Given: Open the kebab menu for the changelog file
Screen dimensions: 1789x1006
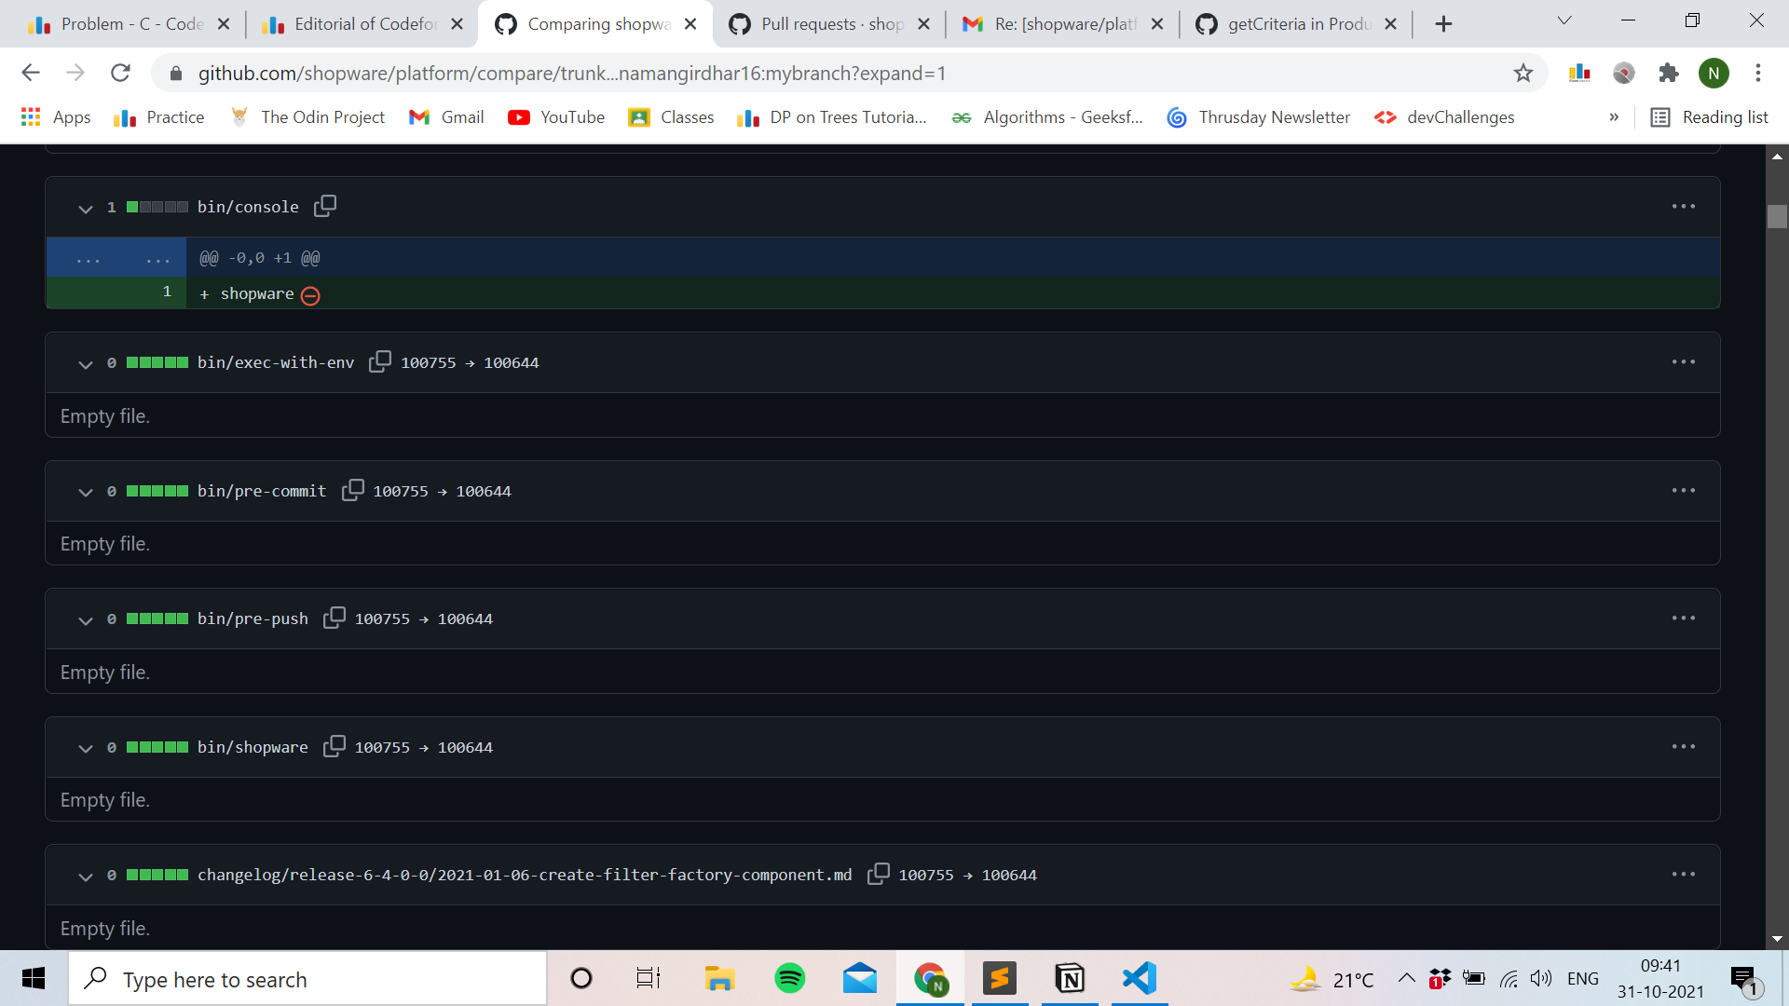Looking at the screenshot, I should pyautogui.click(x=1684, y=874).
